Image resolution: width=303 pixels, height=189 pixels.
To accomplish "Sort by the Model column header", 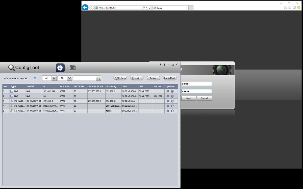I will [34, 86].
